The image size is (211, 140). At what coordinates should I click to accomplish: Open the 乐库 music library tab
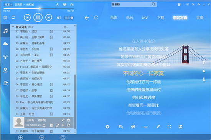pos(114,18)
